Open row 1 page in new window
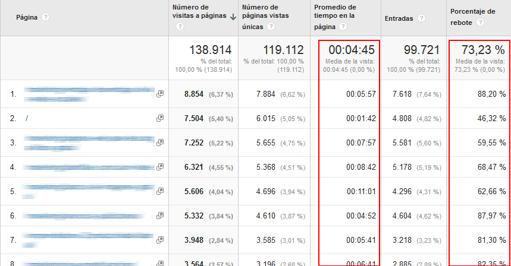The height and width of the screenshot is (266, 511). [x=160, y=94]
